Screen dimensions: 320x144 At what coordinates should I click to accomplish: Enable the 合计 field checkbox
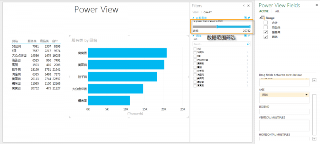[266, 22]
